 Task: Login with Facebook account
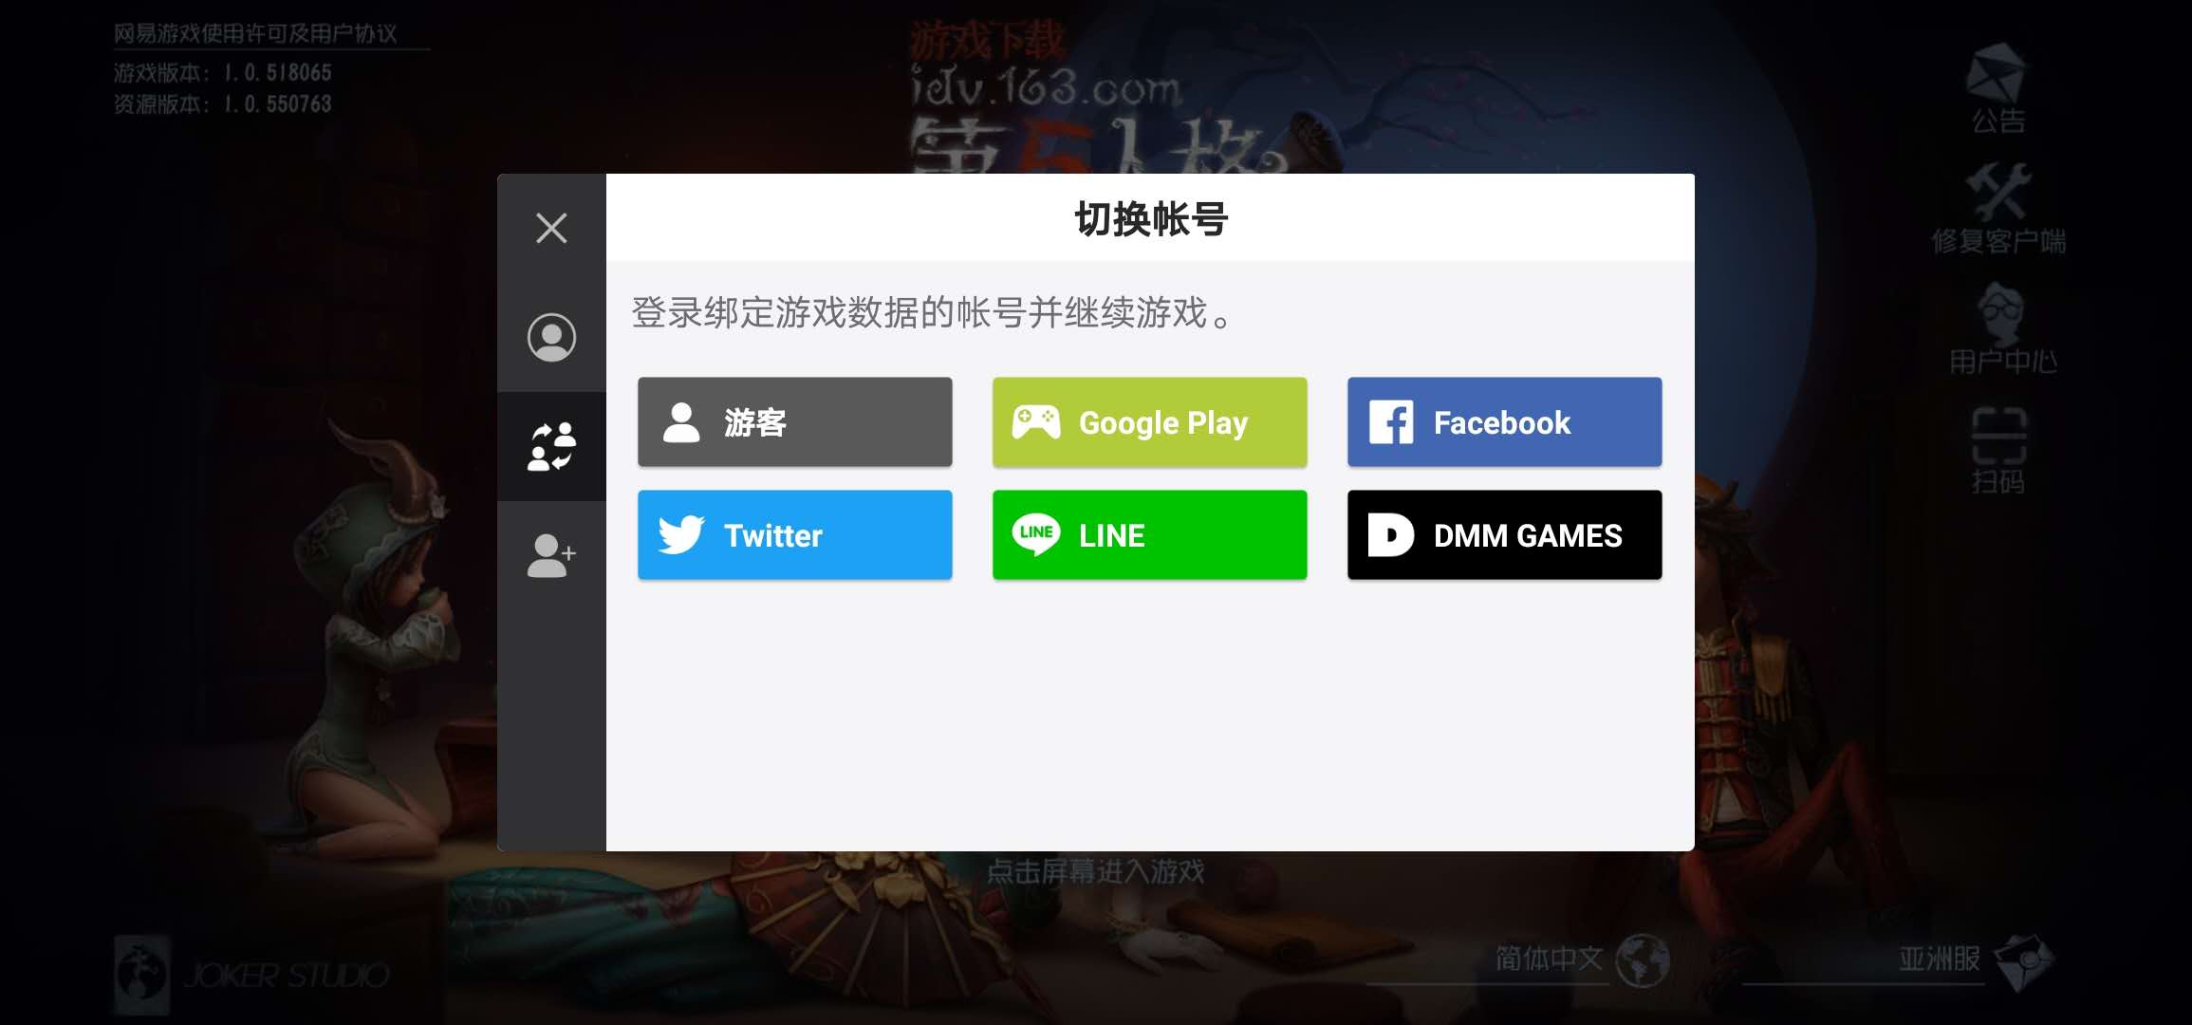point(1504,420)
